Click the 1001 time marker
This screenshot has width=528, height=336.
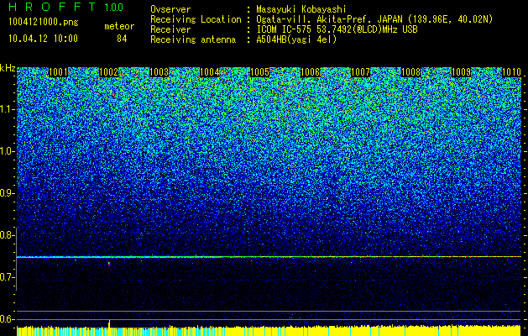pyautogui.click(x=58, y=72)
